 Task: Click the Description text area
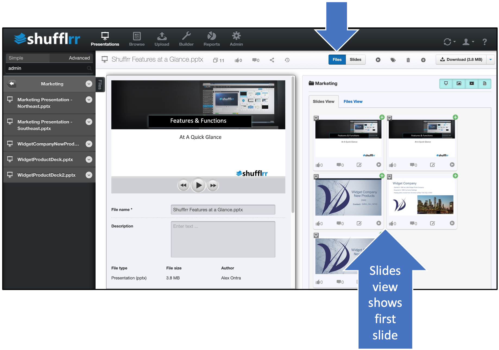[223, 239]
